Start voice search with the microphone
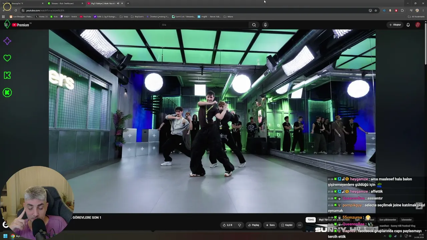 265,25
